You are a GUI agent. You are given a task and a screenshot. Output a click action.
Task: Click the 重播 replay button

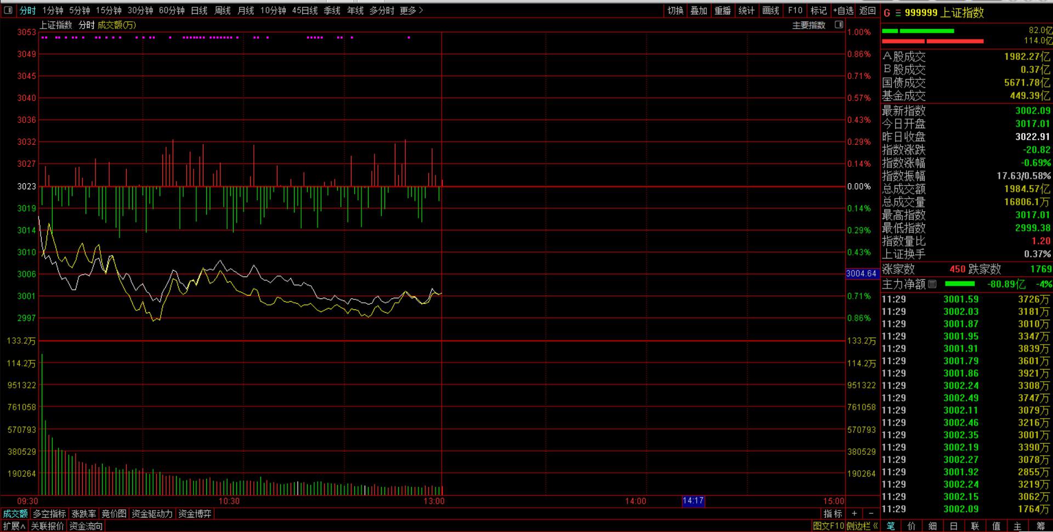(x=723, y=10)
